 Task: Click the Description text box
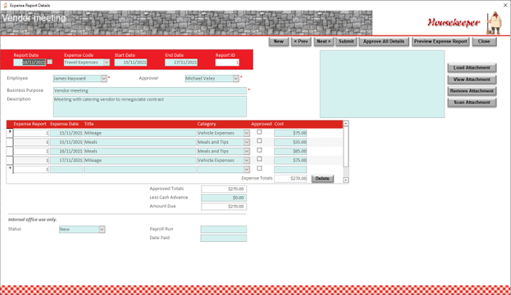pyautogui.click(x=150, y=107)
